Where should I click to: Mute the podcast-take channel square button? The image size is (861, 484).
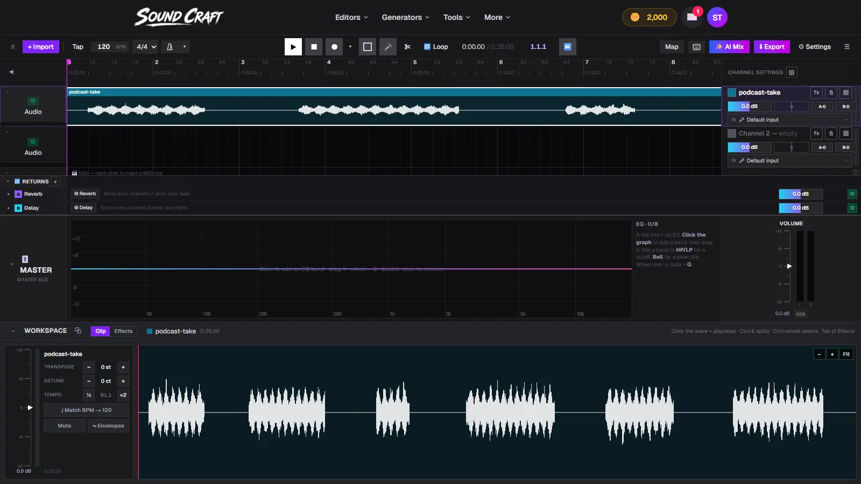pos(845,92)
